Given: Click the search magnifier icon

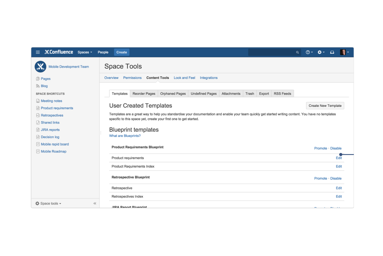Looking at the screenshot, I should (297, 52).
